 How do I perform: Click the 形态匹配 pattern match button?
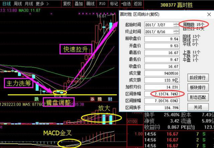tap(198, 97)
